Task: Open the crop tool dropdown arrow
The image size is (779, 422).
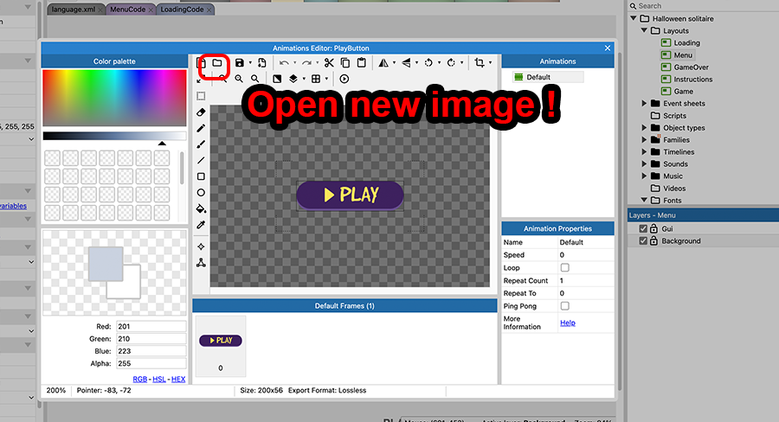Action: pos(491,63)
